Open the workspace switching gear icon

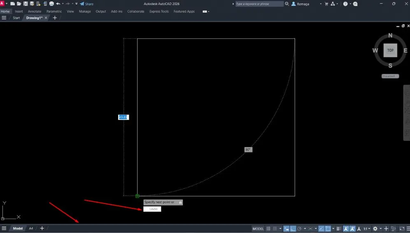tap(375, 228)
